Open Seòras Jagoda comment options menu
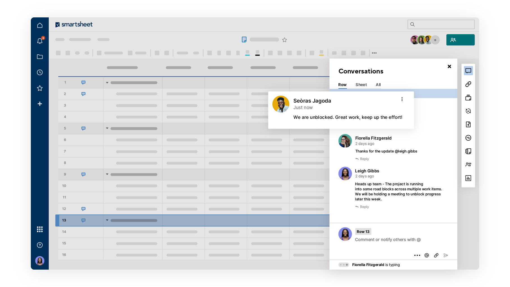Viewport: 510px width, 287px height. [x=402, y=99]
